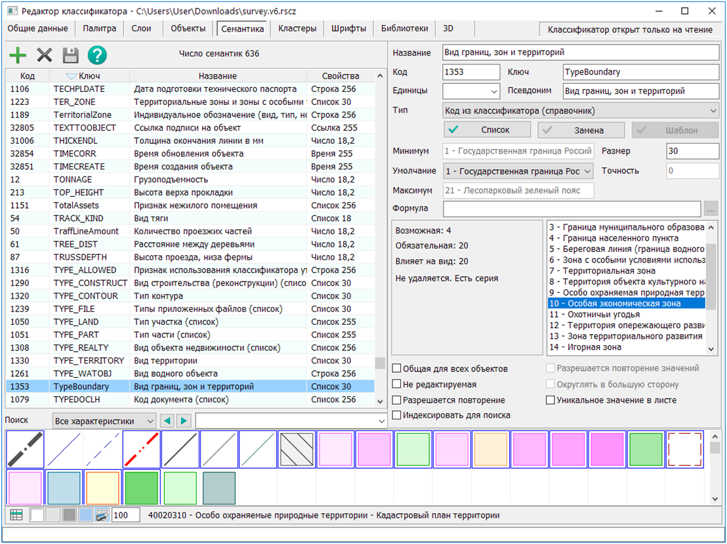Click the 'Замена' button
The image size is (727, 544).
(583, 130)
